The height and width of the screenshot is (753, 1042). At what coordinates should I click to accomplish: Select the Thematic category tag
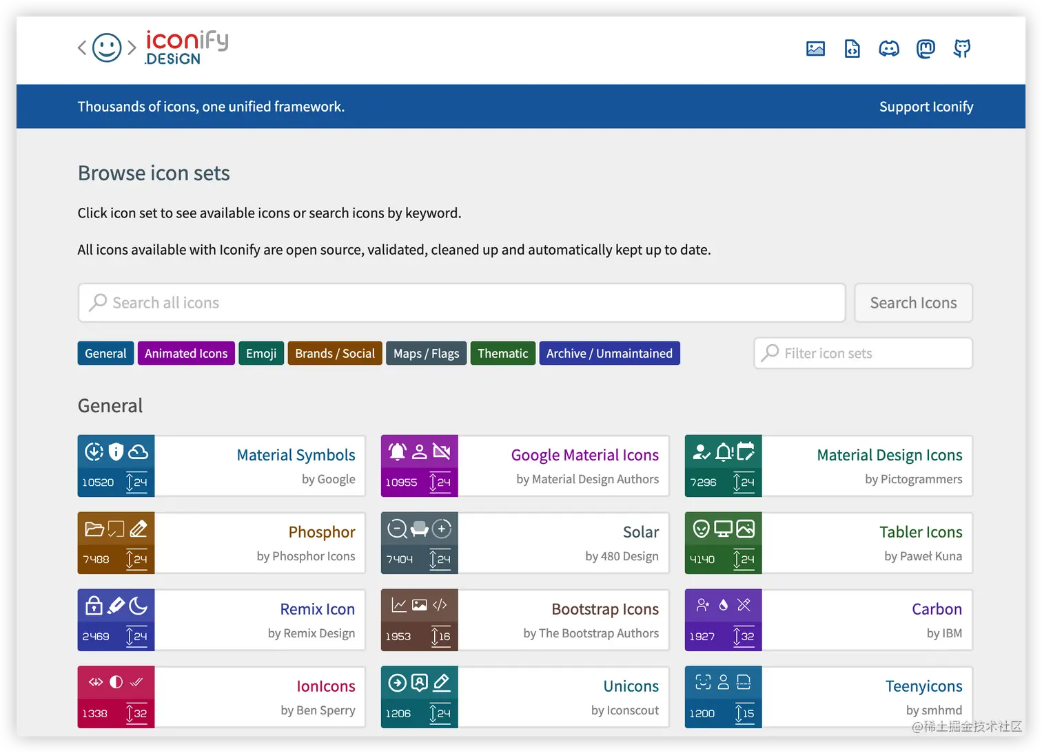click(x=502, y=353)
